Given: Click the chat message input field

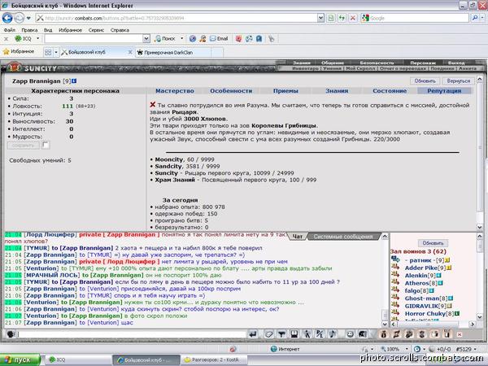Looking at the screenshot, I should (131, 334).
